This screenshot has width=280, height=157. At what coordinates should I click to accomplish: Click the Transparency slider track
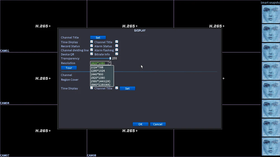coord(100,58)
